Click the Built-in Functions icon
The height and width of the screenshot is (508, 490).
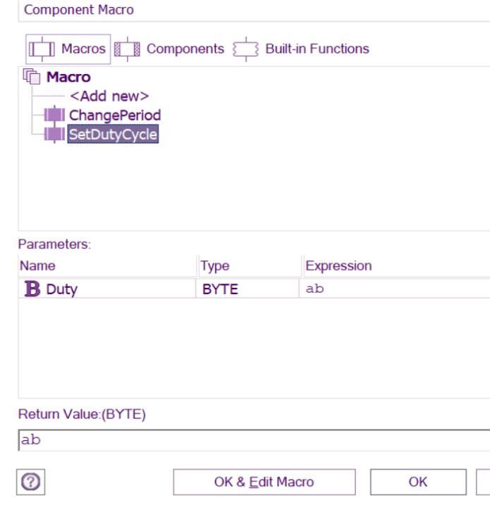246,49
